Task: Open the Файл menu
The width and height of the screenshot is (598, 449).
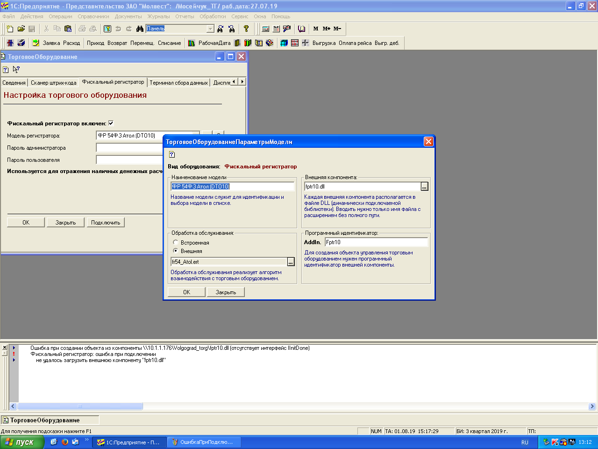Action: click(x=8, y=16)
